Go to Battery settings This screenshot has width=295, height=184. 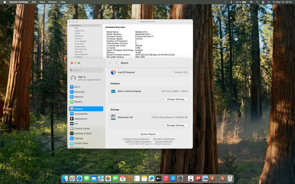(78, 102)
